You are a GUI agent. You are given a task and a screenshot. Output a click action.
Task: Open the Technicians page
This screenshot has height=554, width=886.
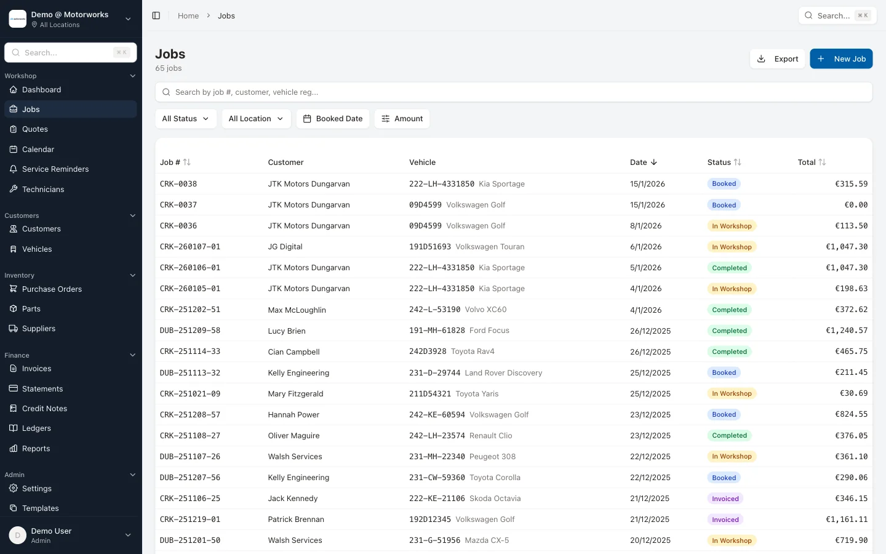pos(43,189)
